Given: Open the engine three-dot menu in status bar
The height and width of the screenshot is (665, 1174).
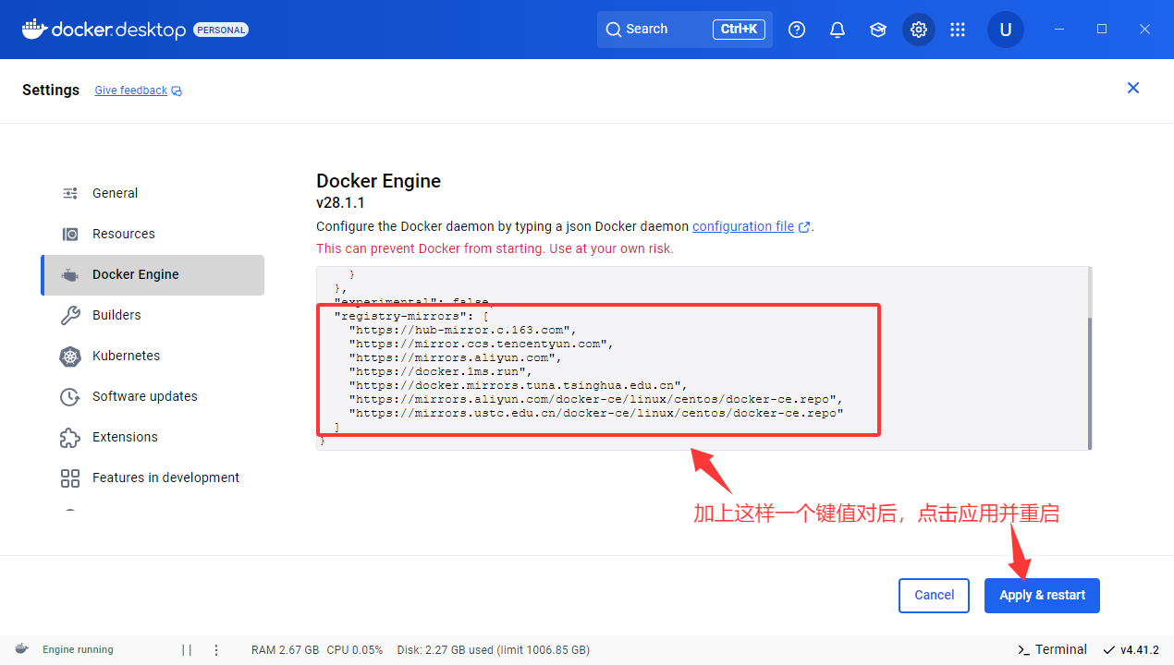Looking at the screenshot, I should click(x=216, y=649).
